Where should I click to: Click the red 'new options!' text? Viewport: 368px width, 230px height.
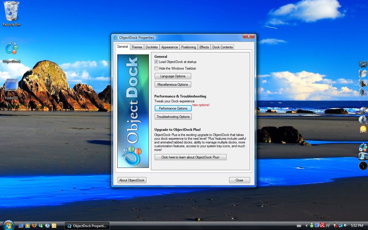[201, 105]
